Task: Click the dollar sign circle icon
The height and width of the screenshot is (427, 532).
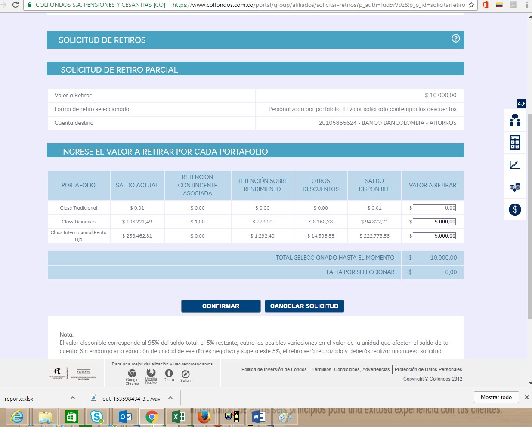Action: 515,210
